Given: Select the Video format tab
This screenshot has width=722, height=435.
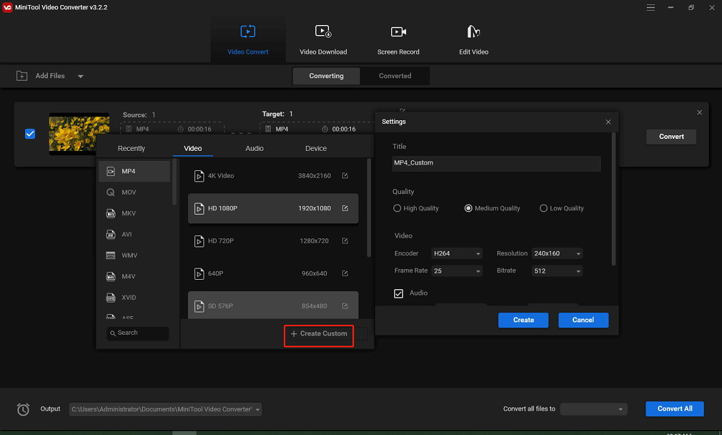Looking at the screenshot, I should (x=192, y=148).
